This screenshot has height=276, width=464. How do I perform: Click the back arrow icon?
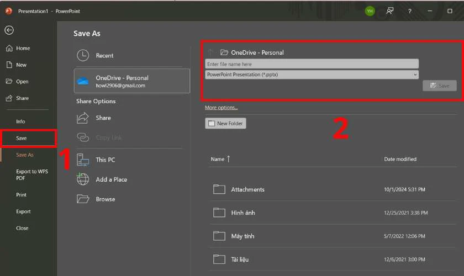[x=9, y=30]
